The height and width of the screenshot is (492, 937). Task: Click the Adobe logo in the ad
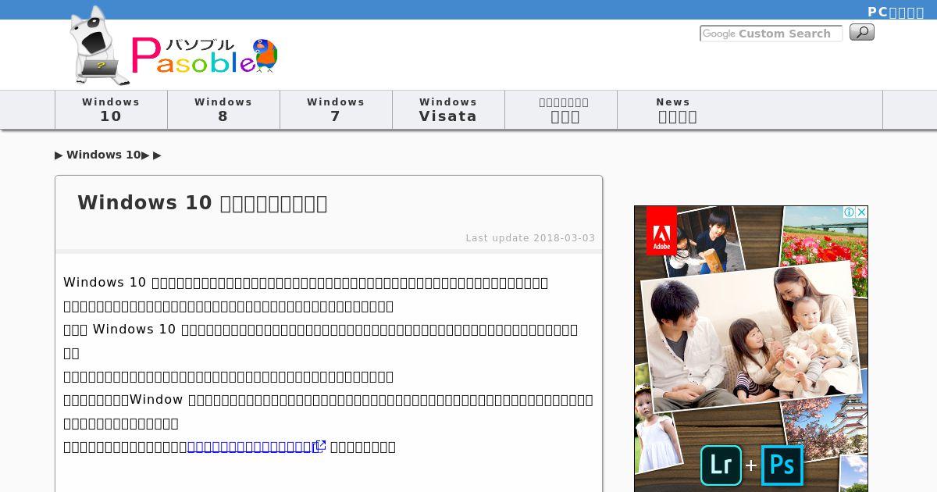point(661,230)
